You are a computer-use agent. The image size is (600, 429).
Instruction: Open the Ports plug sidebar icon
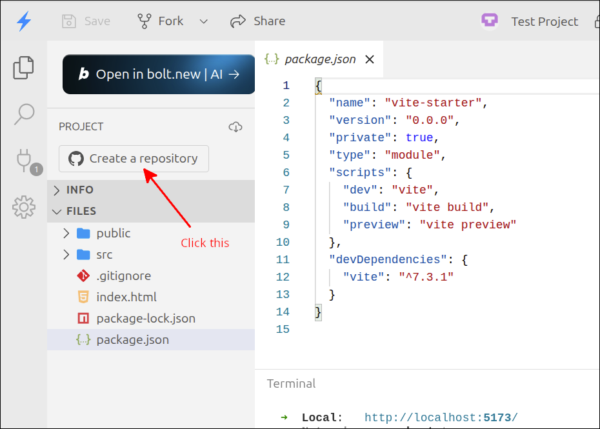24,160
